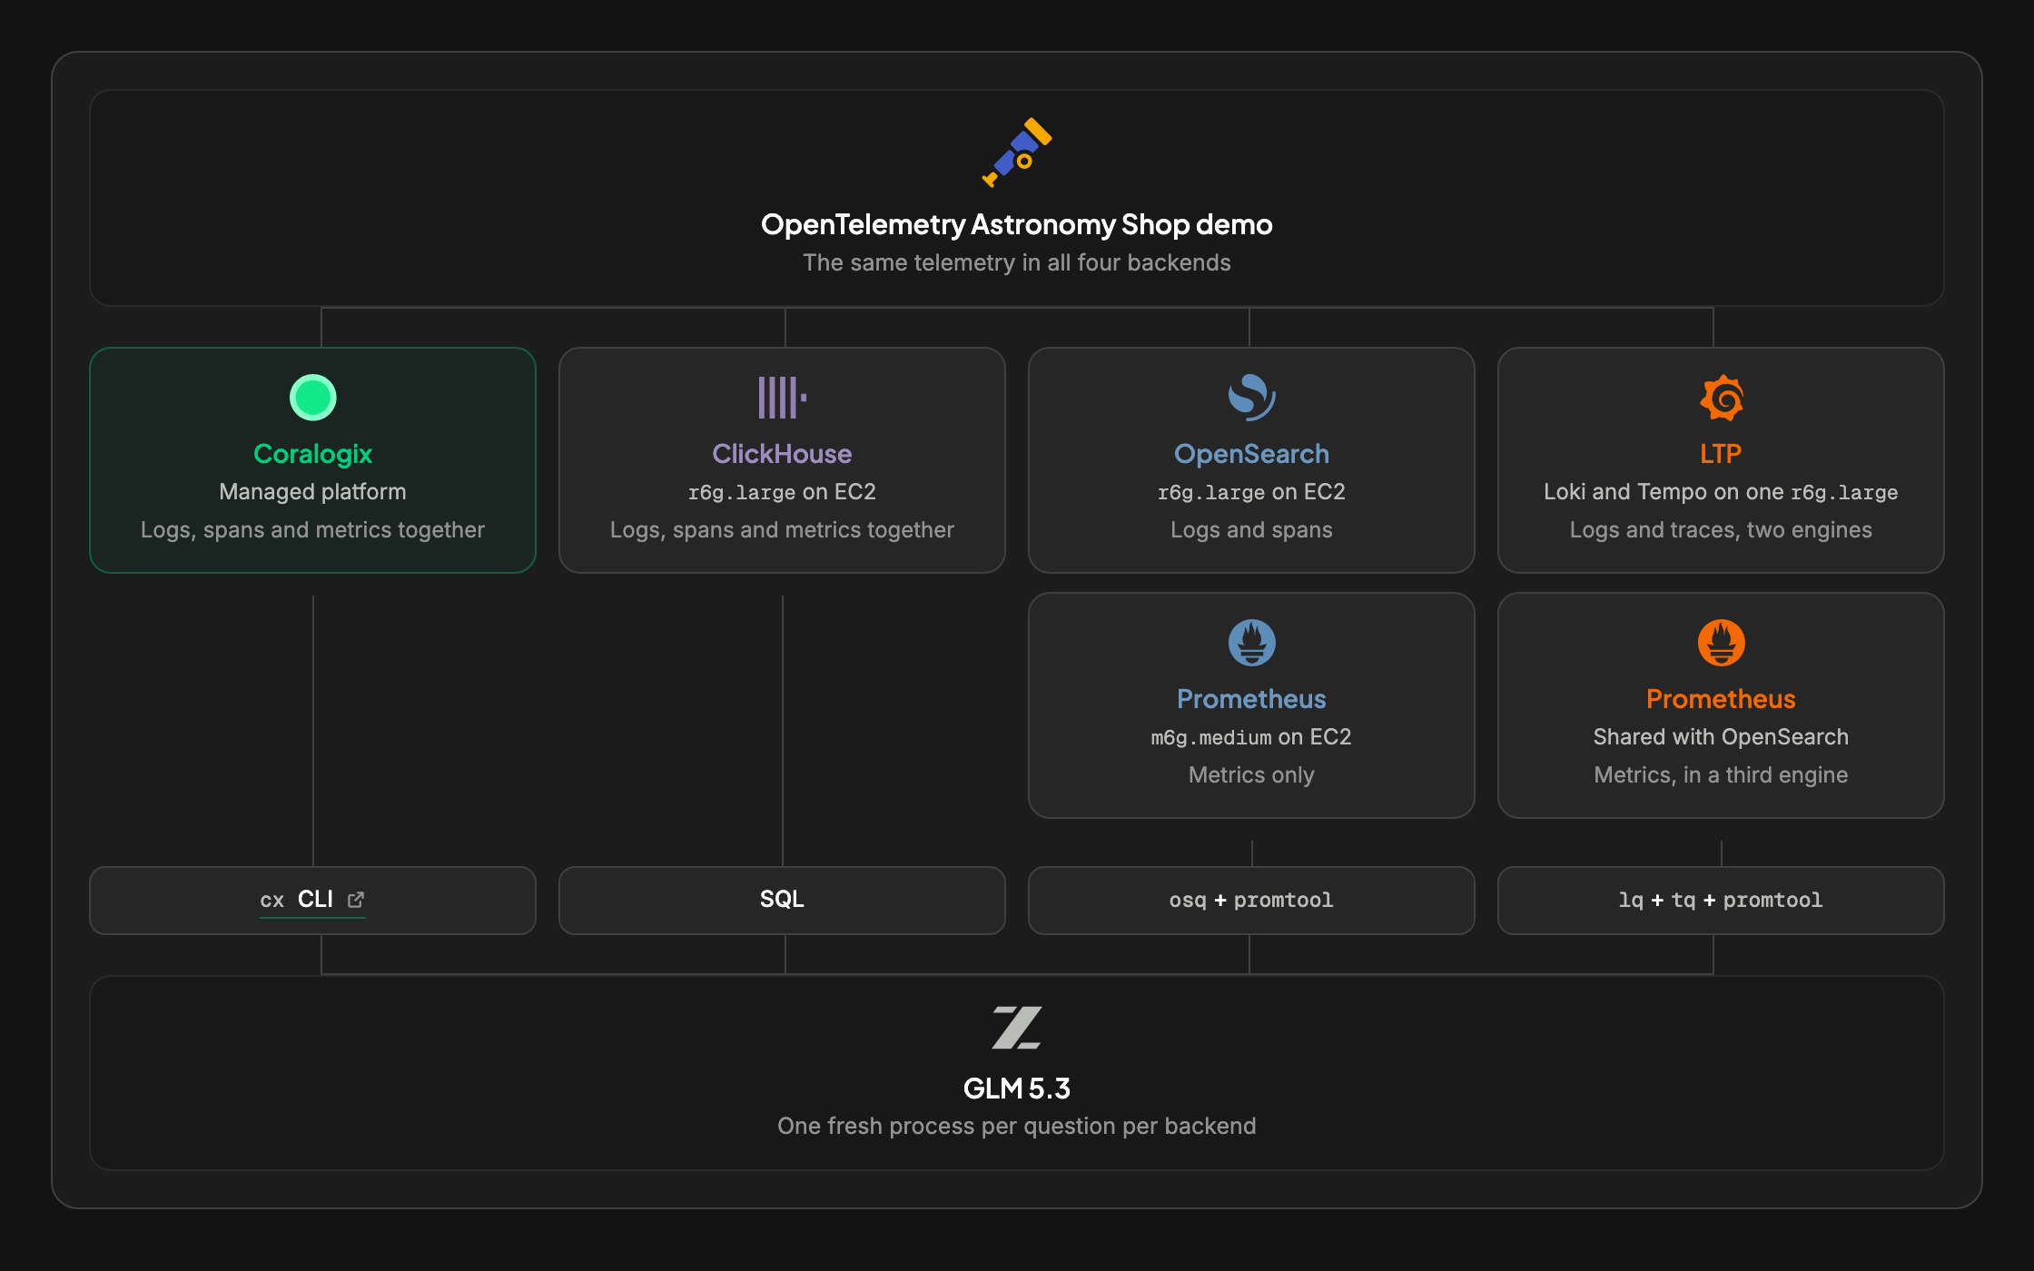The height and width of the screenshot is (1271, 2034).
Task: Select the lq + tq + promtool box
Action: click(x=1721, y=901)
